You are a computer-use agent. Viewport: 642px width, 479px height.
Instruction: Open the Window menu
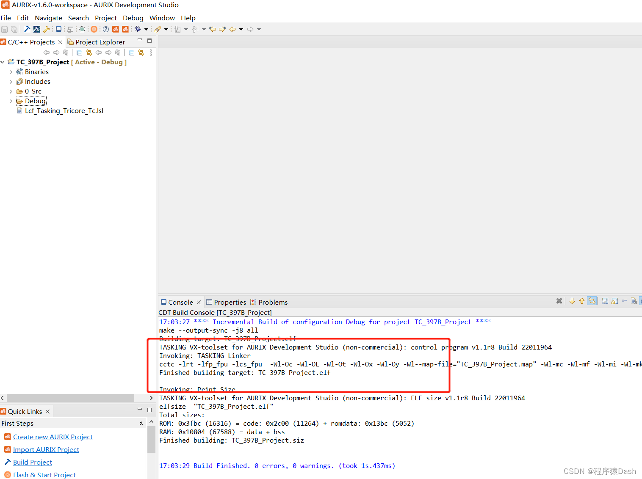pyautogui.click(x=162, y=18)
